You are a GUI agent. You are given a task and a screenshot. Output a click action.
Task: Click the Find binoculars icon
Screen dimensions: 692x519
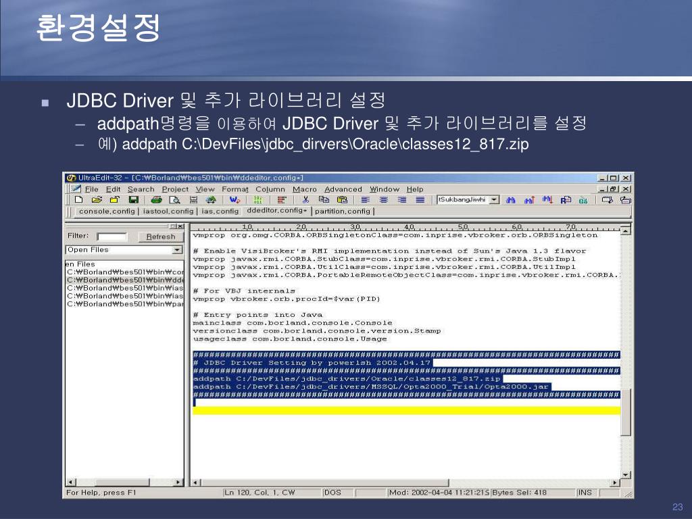click(511, 200)
